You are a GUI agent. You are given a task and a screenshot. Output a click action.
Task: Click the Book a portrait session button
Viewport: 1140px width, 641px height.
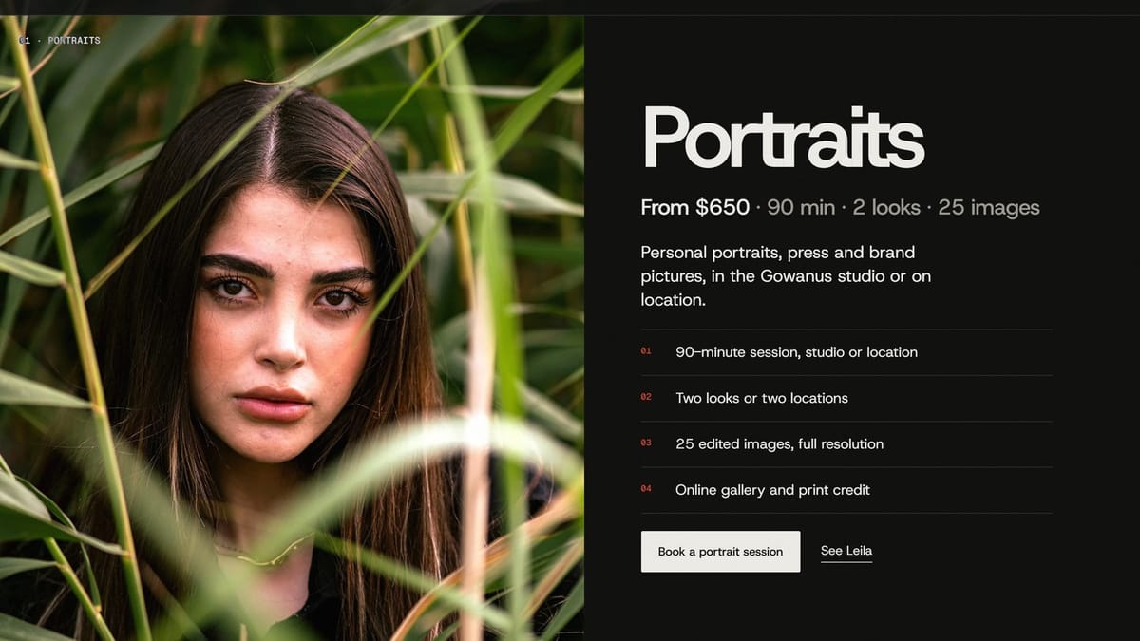[x=720, y=551]
